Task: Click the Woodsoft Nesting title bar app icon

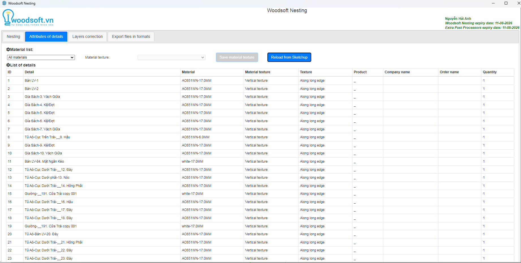Action: click(4, 3)
